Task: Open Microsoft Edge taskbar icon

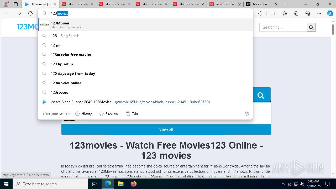Action: point(108,184)
